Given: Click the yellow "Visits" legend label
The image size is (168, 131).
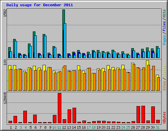Looking at the screenshot, I should pos(164,71).
